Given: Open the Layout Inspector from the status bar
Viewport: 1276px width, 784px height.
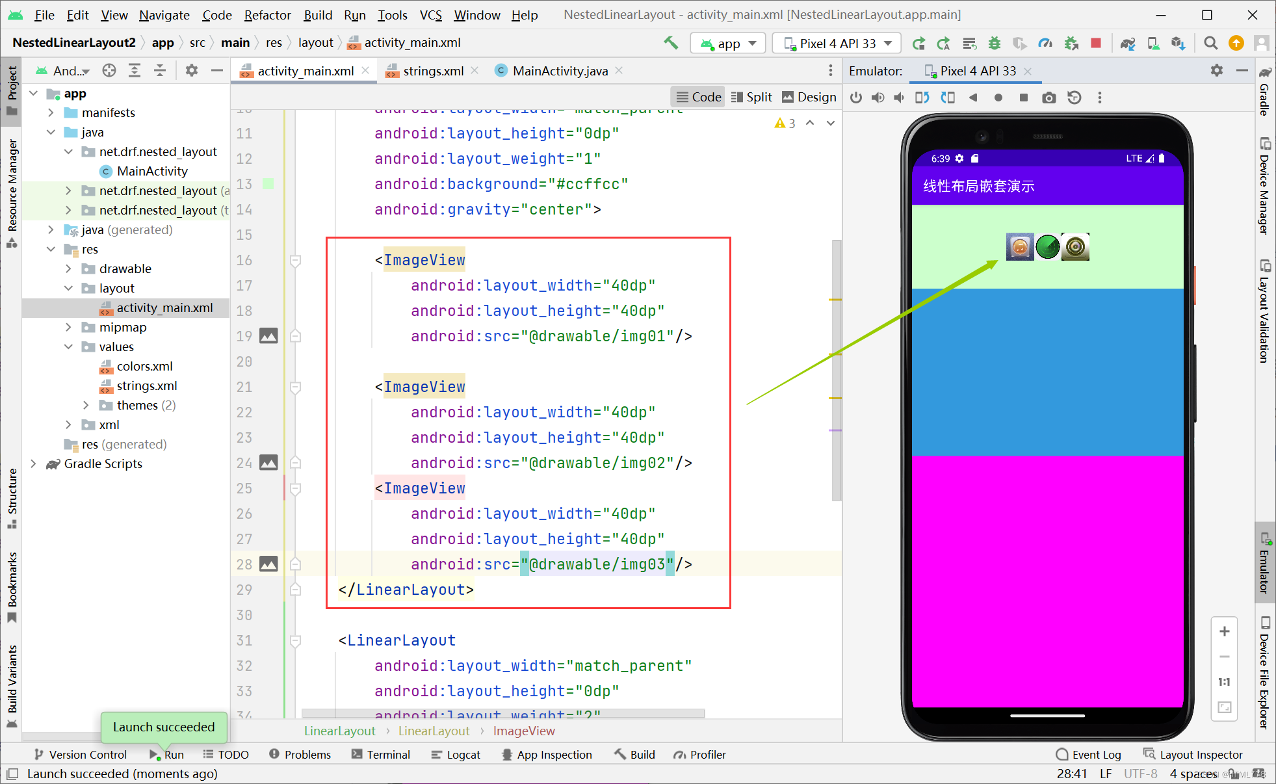Looking at the screenshot, I should click(1193, 754).
